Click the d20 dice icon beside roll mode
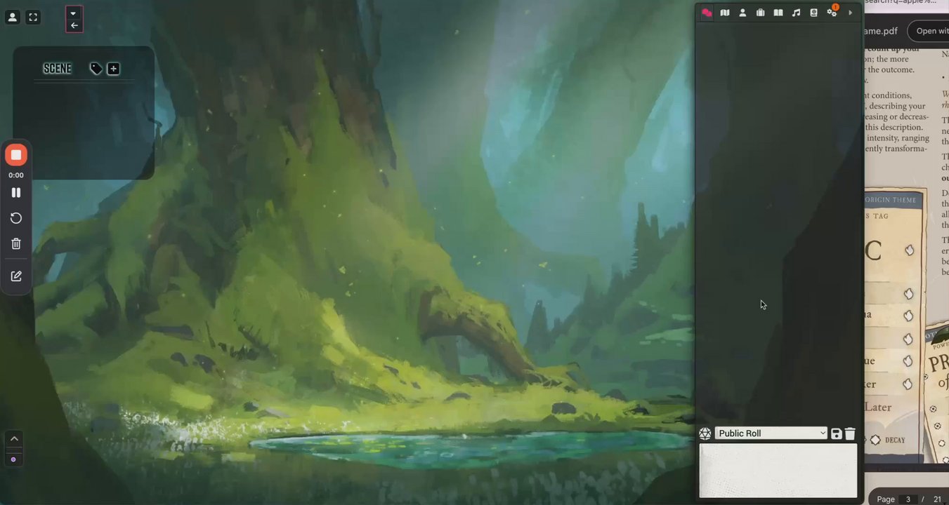 click(x=705, y=433)
